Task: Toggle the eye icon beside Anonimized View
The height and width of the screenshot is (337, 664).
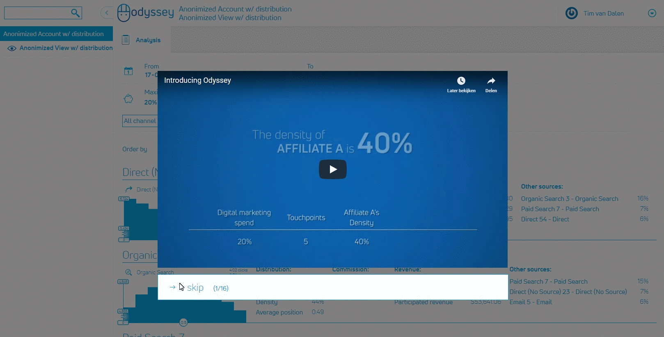Action: pos(12,48)
